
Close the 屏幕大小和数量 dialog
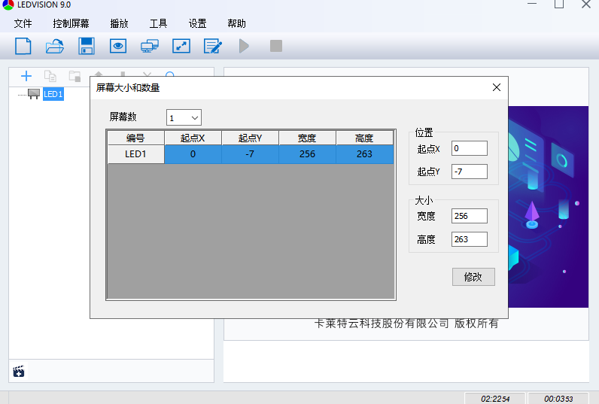click(496, 87)
